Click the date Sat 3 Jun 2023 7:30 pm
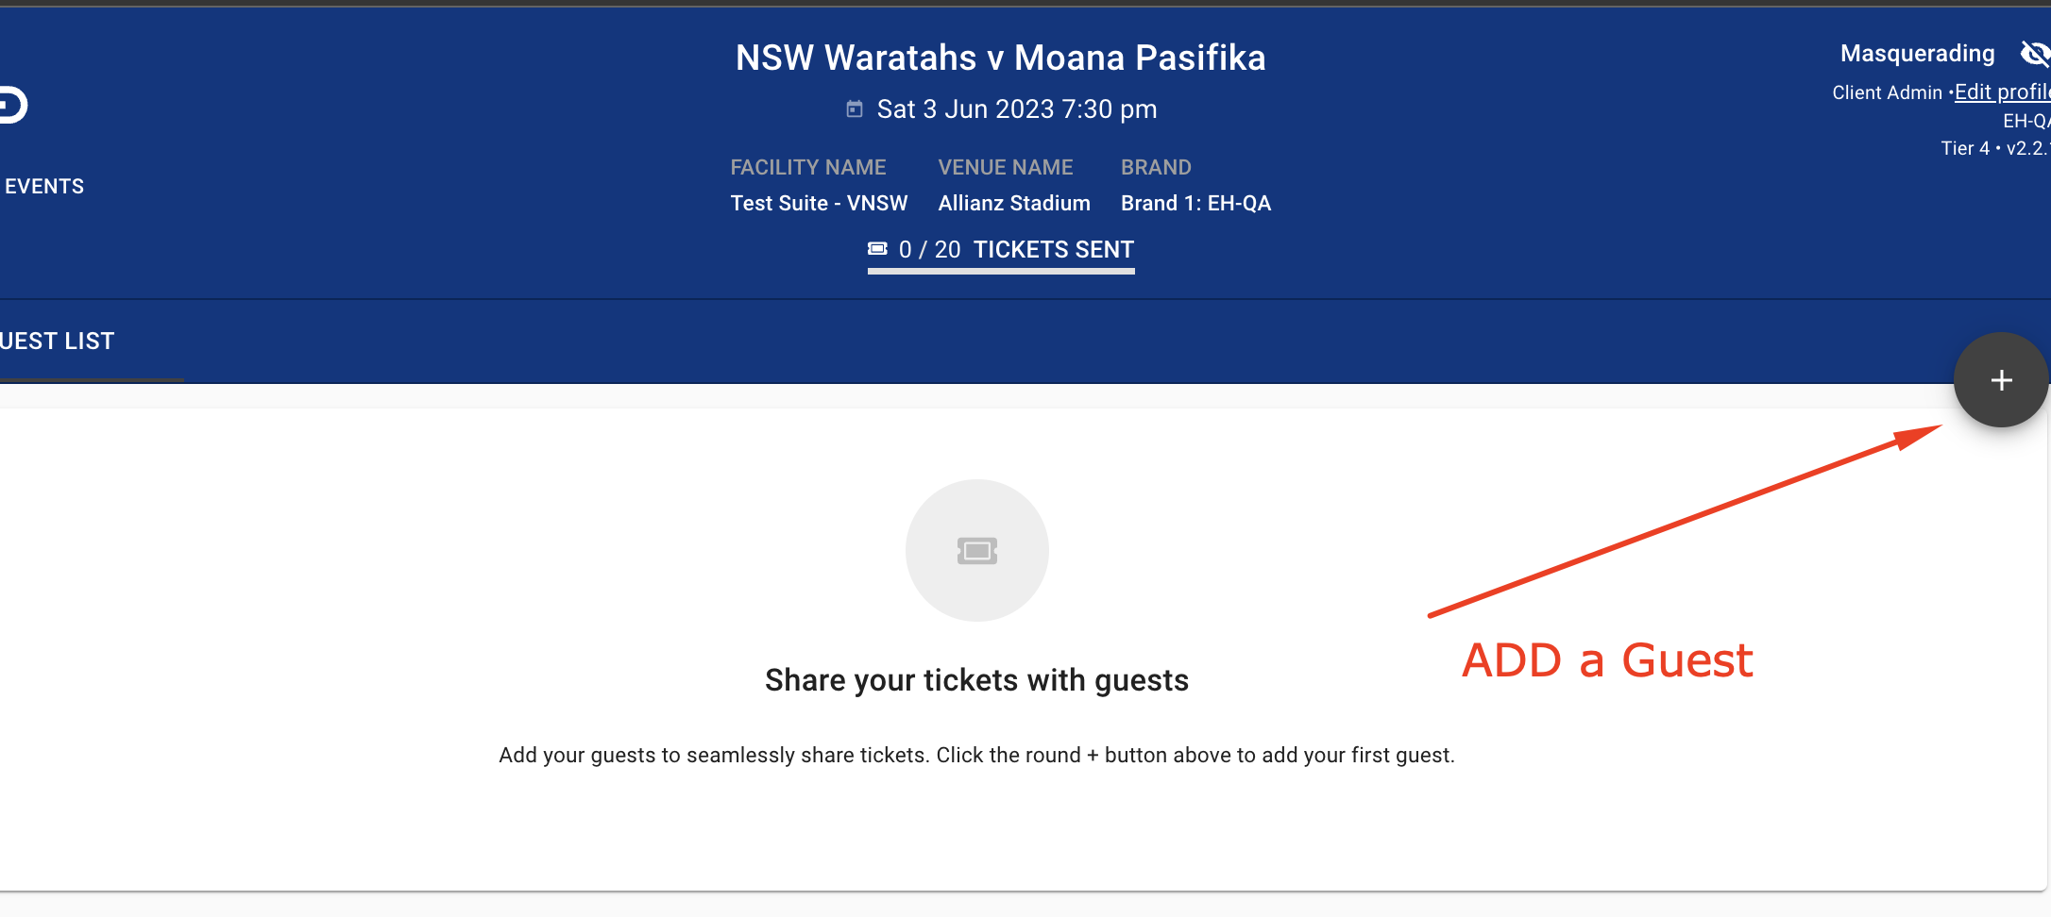The height and width of the screenshot is (917, 2051). pos(1016,109)
